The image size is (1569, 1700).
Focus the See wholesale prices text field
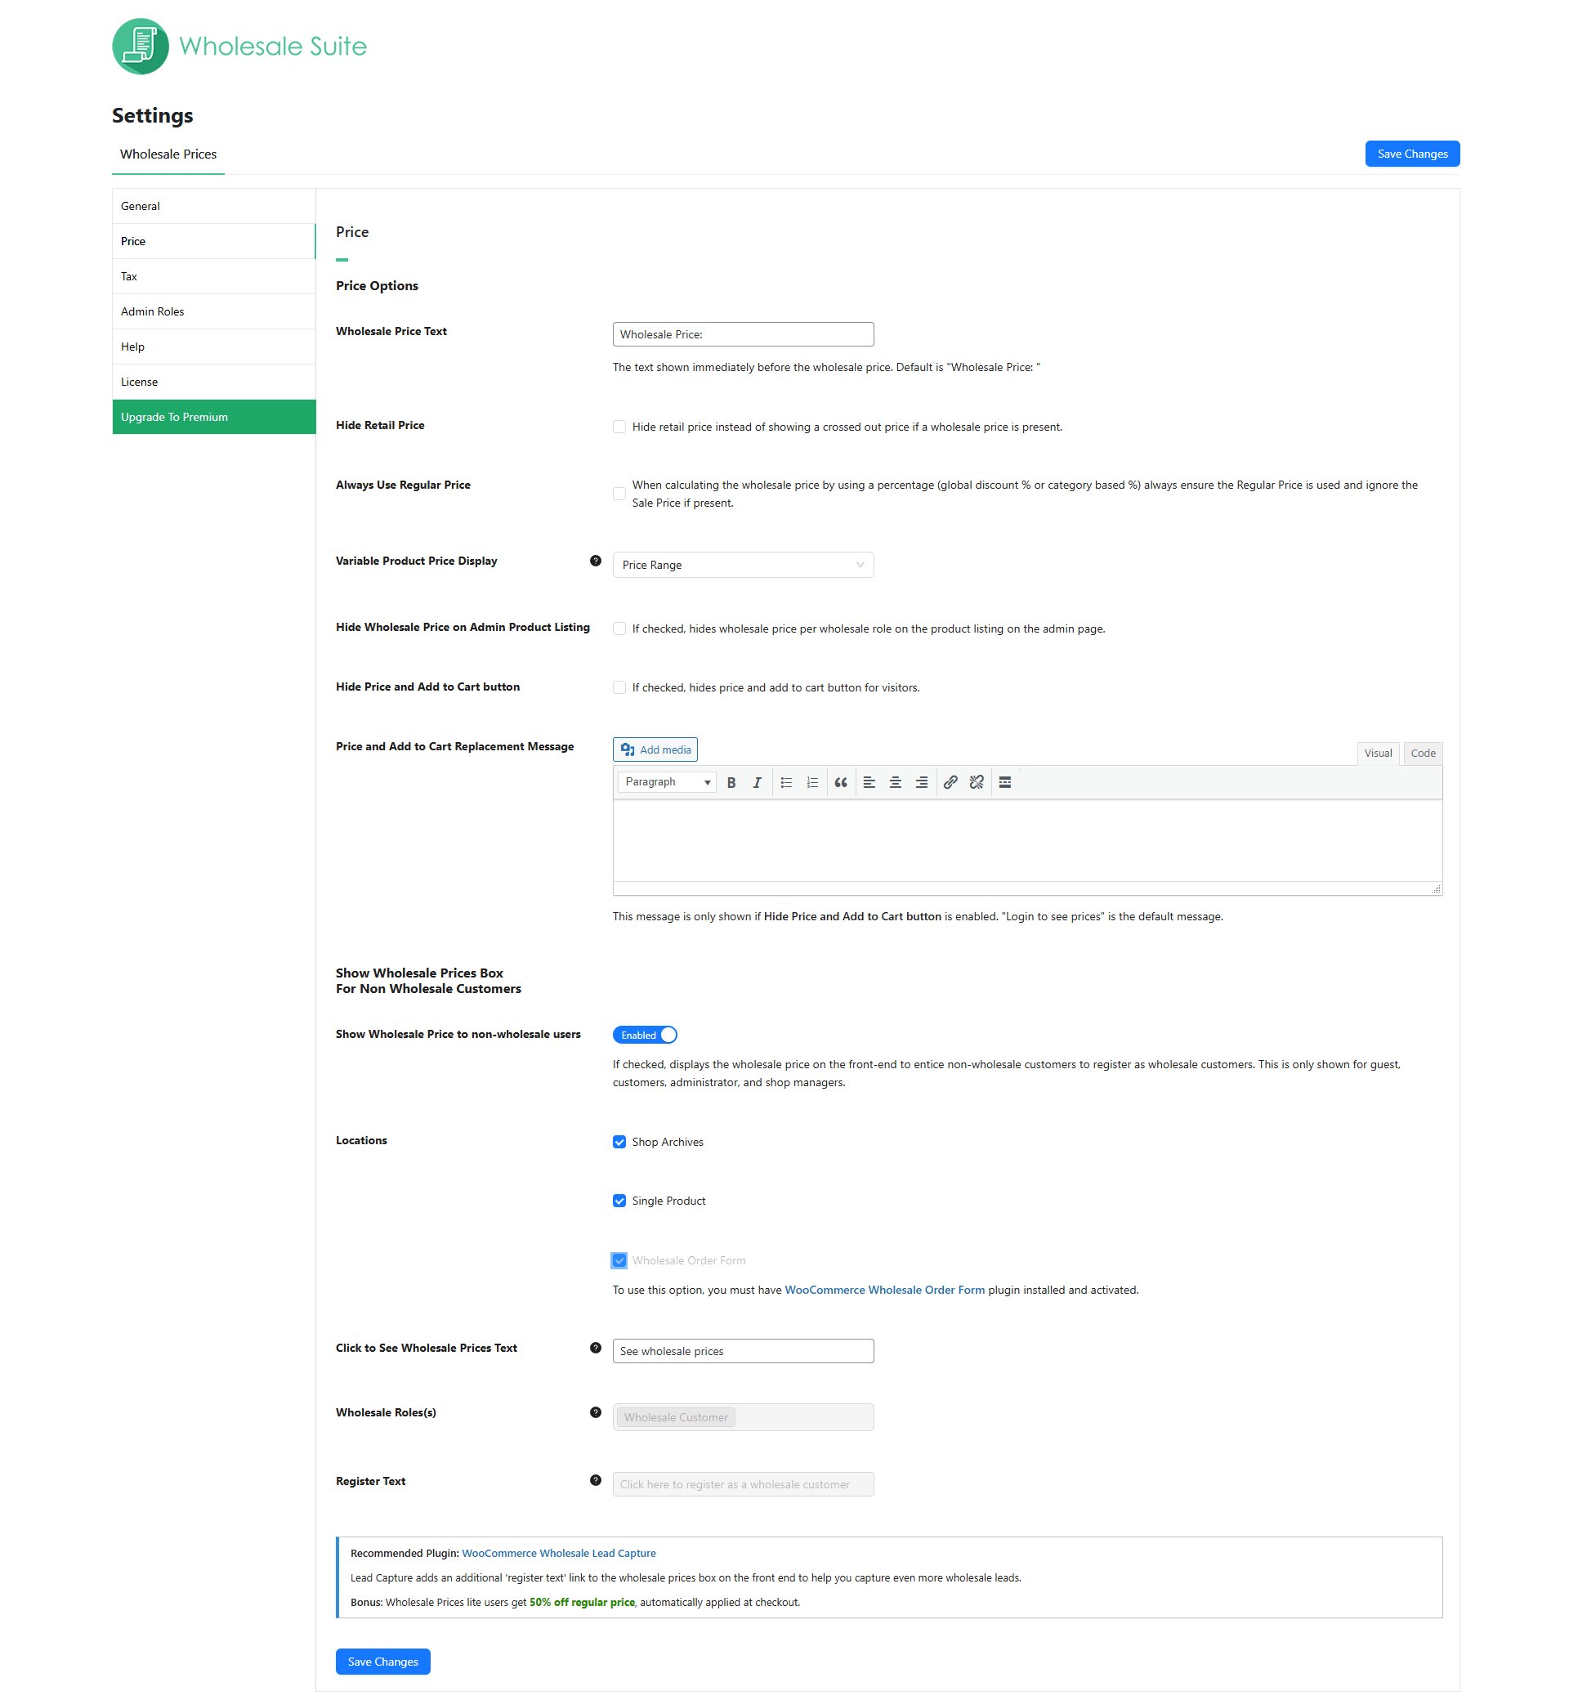click(x=743, y=1350)
